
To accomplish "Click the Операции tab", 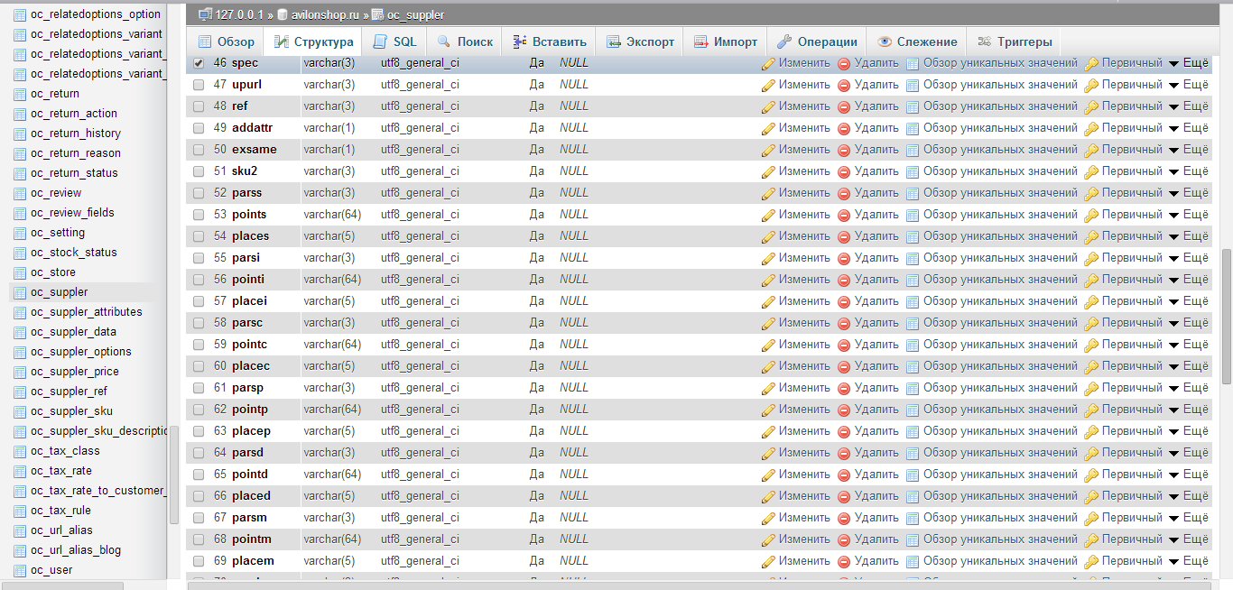I will point(817,41).
